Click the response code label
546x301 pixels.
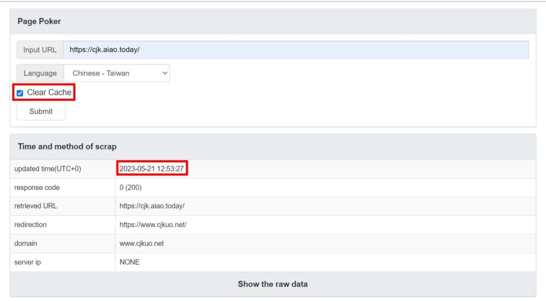[37, 188]
